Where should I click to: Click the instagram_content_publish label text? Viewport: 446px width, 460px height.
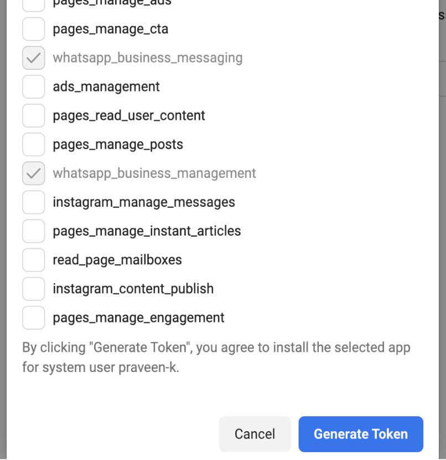(x=133, y=289)
